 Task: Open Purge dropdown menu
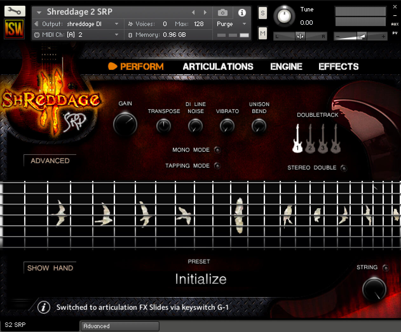[231, 24]
